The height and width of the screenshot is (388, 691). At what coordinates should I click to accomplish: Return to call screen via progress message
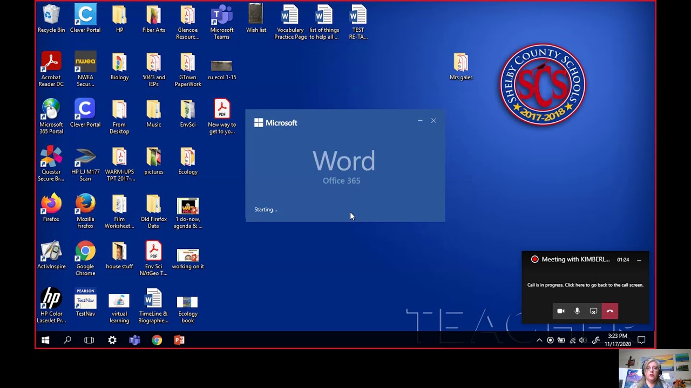[585, 285]
